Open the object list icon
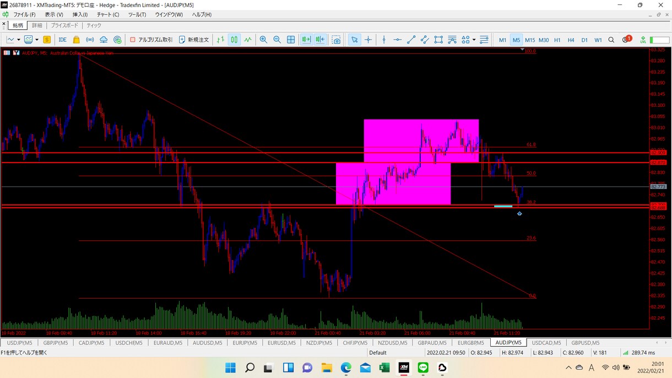Screen dimensions: 672x378 click(484, 40)
